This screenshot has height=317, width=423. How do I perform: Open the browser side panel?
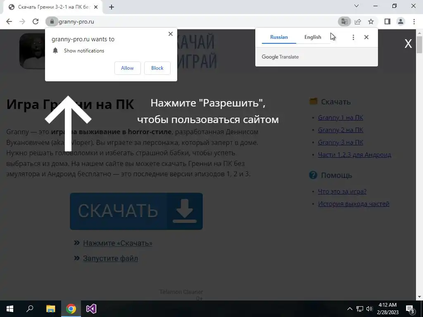coord(387,21)
